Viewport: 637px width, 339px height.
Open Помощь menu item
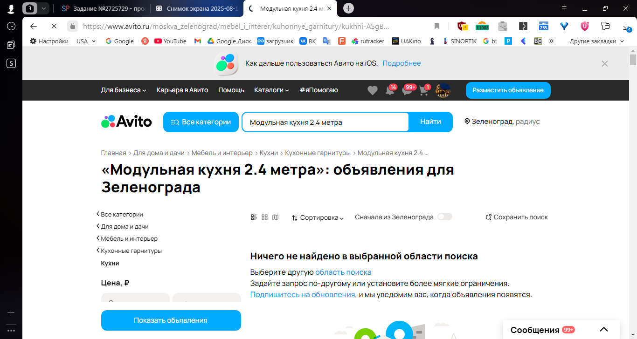(x=231, y=90)
